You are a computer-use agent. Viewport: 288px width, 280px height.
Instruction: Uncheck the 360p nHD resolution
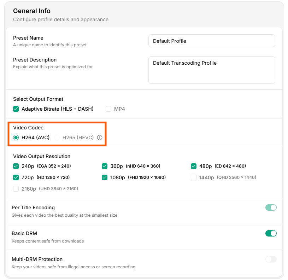[x=105, y=166]
